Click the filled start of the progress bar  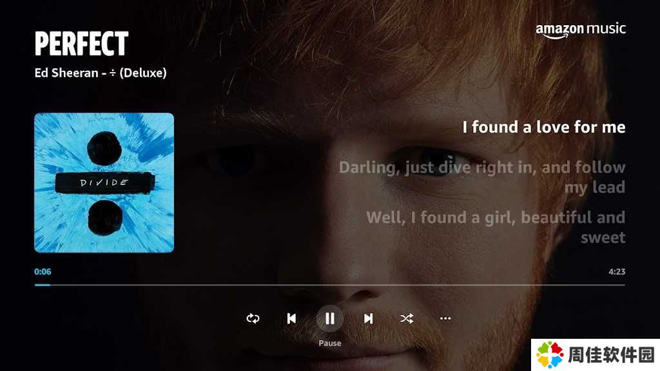click(x=42, y=285)
